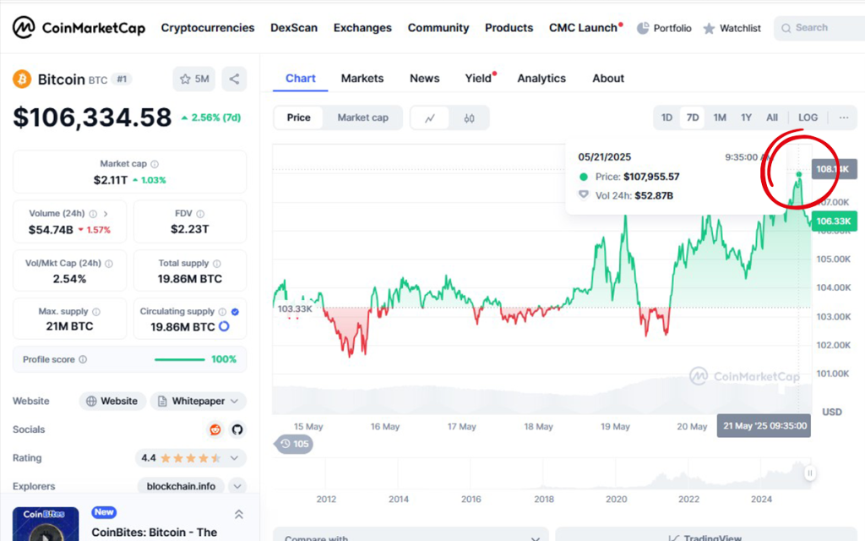This screenshot has height=541, width=865.
Task: Show Market cap info tooltip icon
Action: click(x=155, y=164)
